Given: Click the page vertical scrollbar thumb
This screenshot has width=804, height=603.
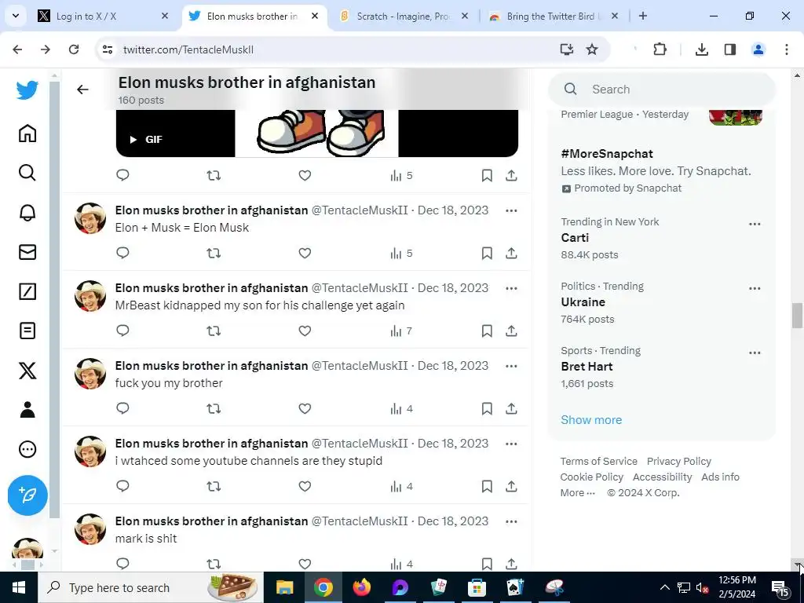Looking at the screenshot, I should tap(797, 316).
